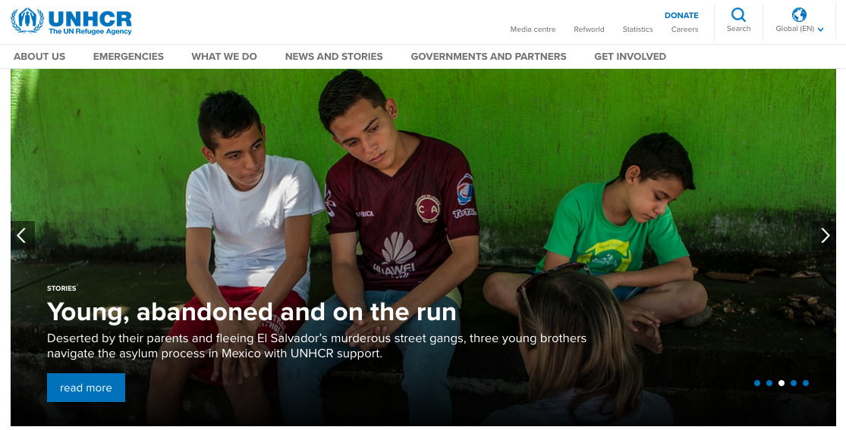Select second carousel dot
Viewport: 846px width, 430px height.
tap(769, 383)
